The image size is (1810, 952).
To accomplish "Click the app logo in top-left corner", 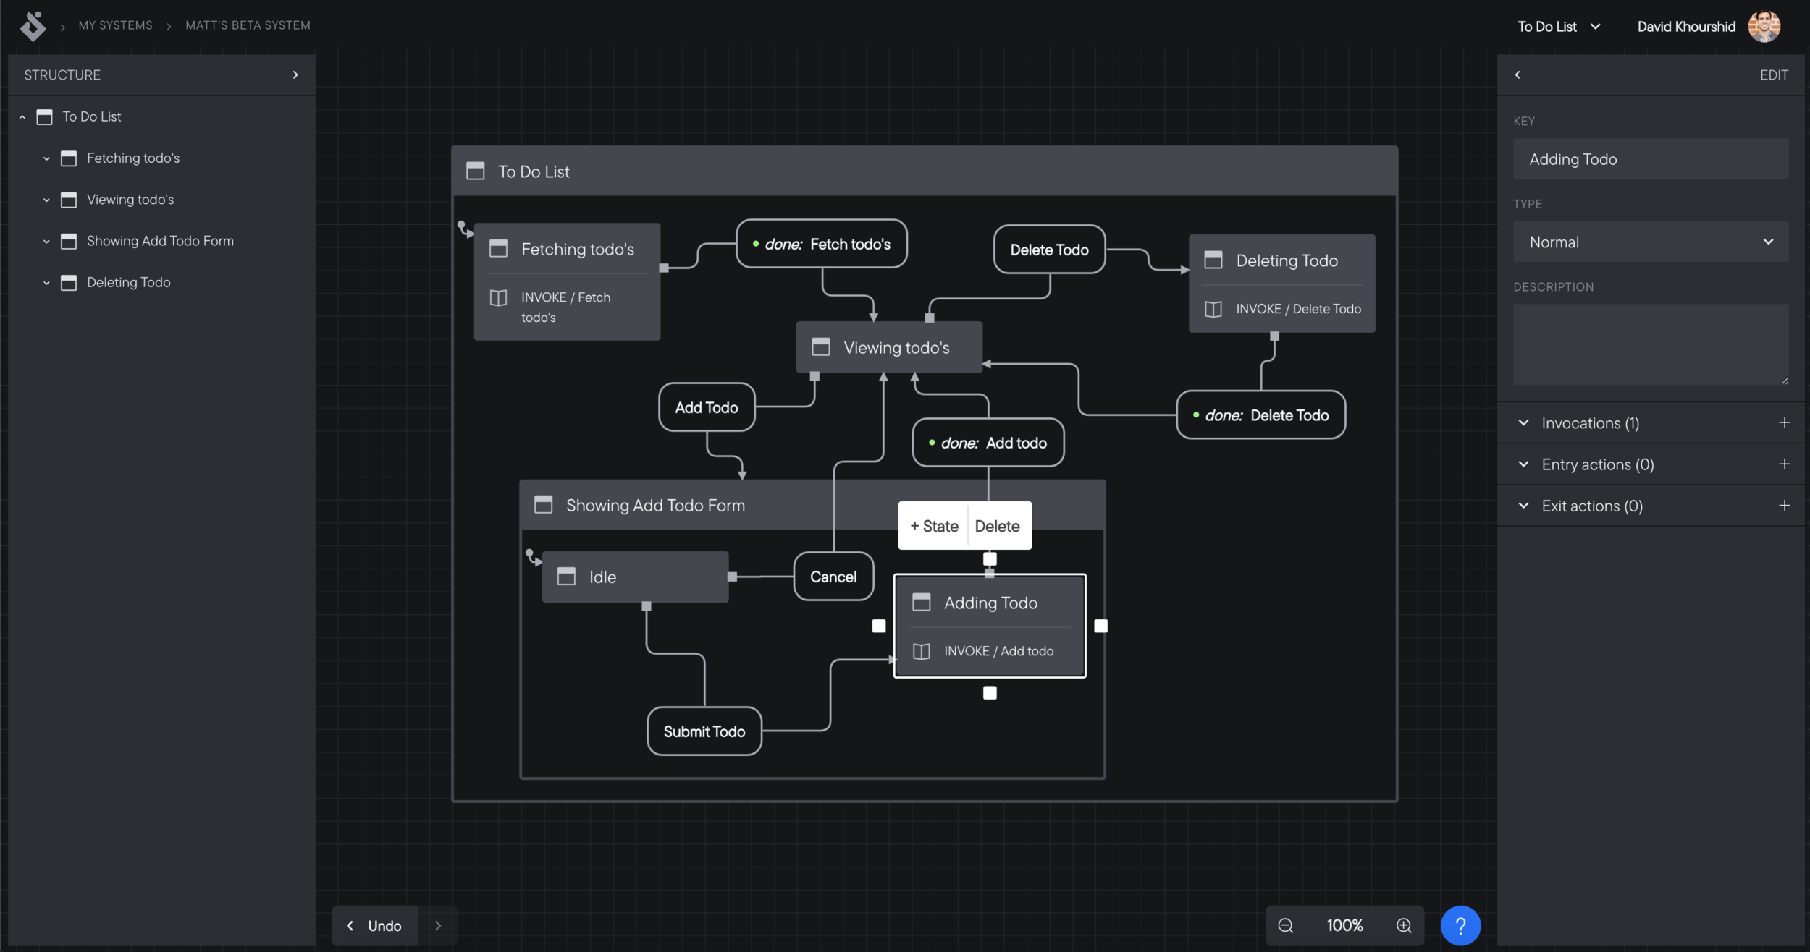I will tap(33, 26).
